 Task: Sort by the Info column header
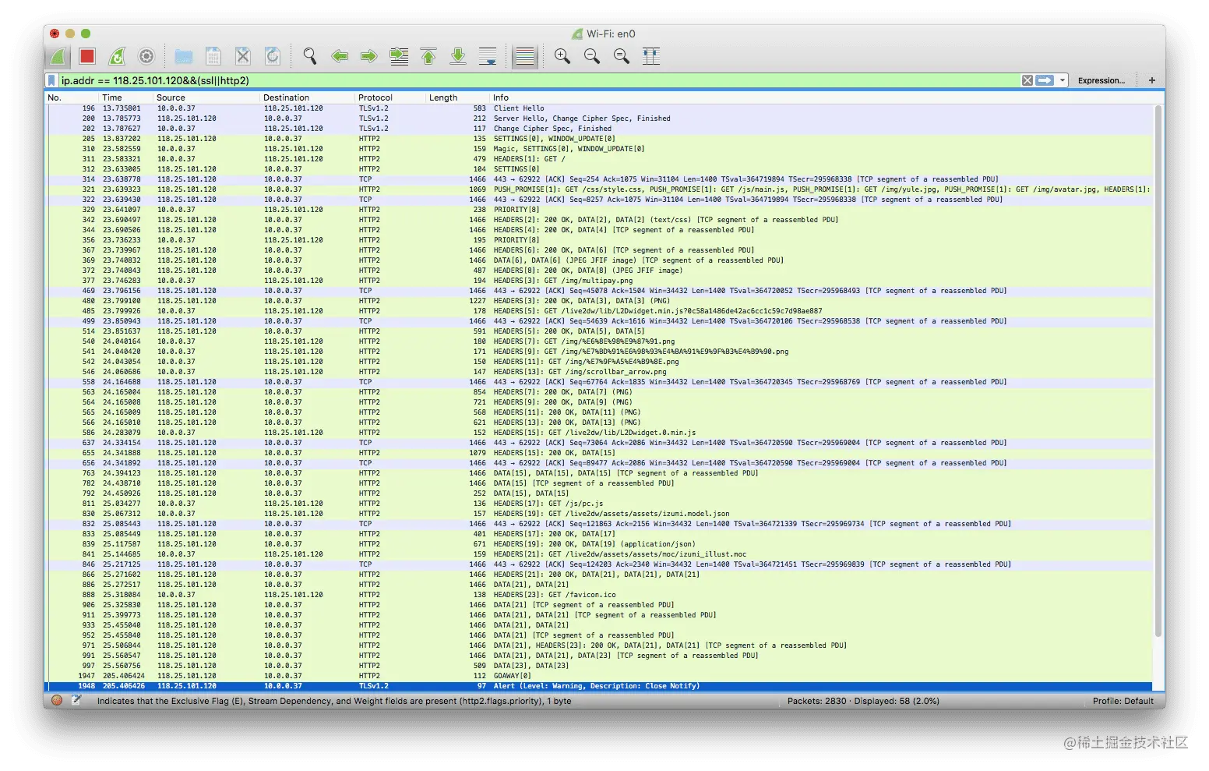pos(822,97)
